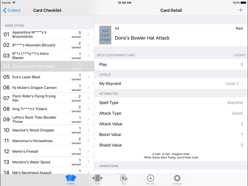The width and height of the screenshot is (248, 186).
Task: Tap the Card Detail card title
Action: point(142,38)
